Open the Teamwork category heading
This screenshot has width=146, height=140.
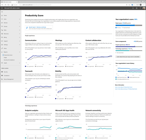point(29,71)
